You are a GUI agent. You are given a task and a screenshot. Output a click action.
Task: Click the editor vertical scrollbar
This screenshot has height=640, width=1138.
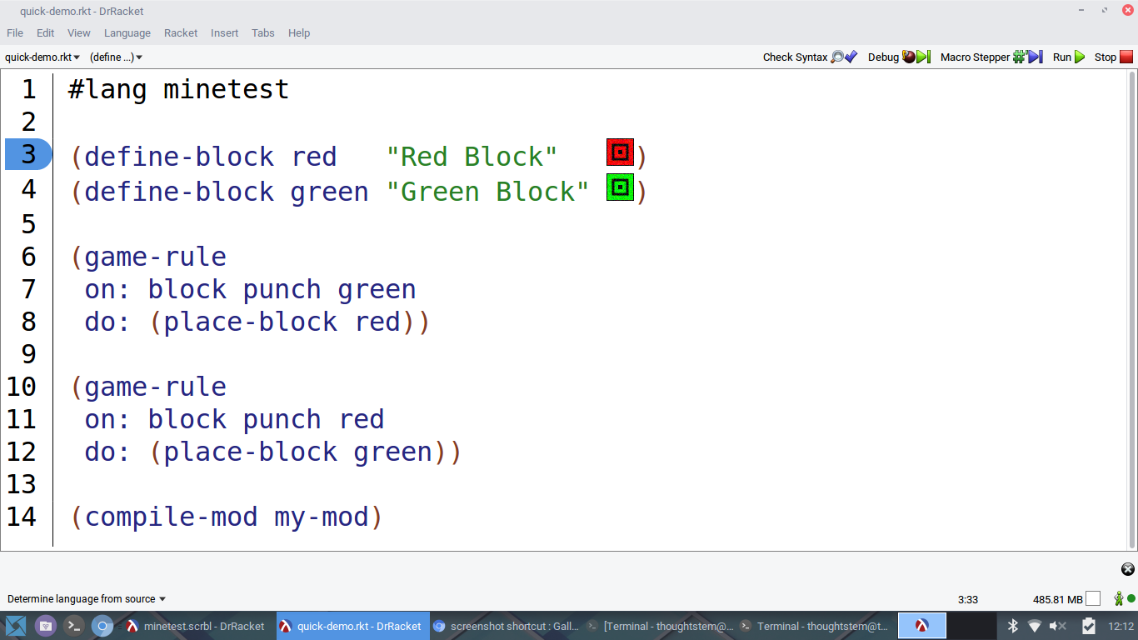pyautogui.click(x=1131, y=308)
